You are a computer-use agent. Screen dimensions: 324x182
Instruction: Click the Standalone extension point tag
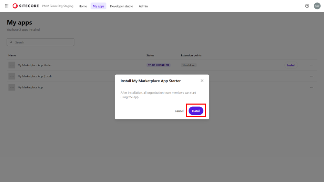tap(189, 65)
